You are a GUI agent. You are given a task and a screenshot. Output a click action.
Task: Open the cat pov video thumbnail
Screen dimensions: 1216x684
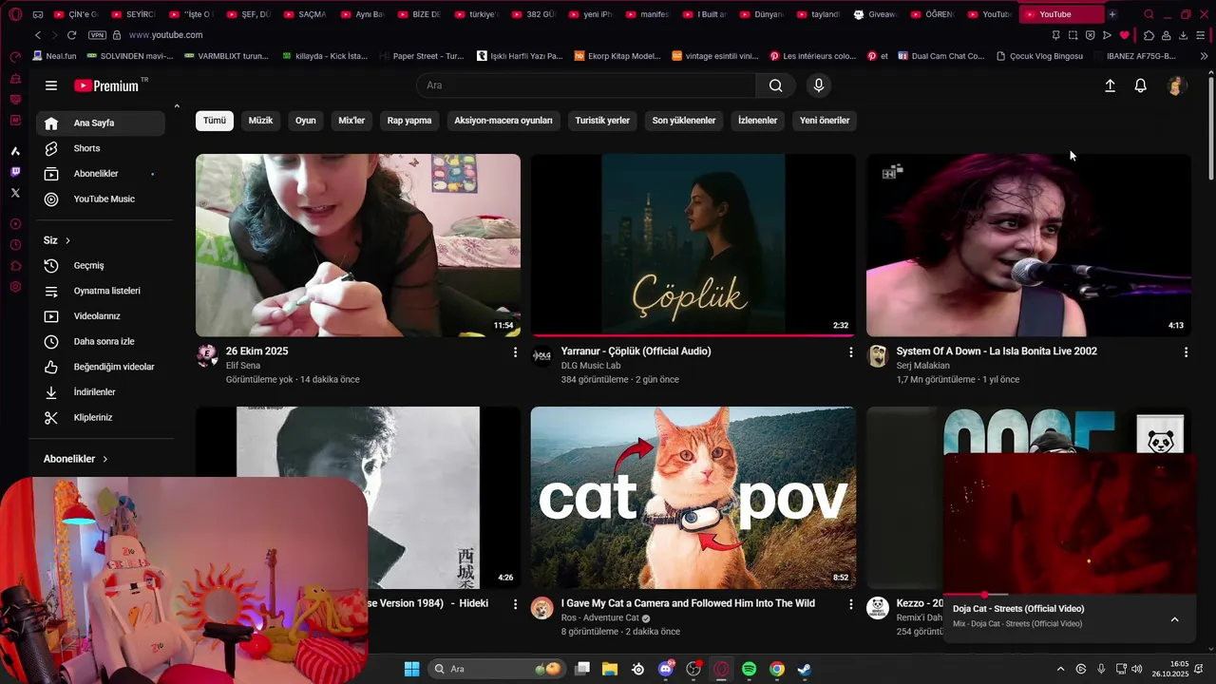(693, 498)
